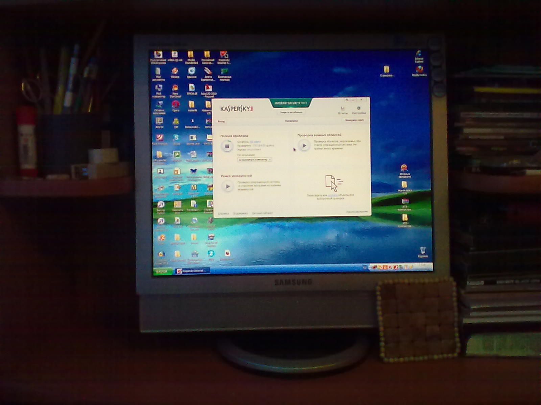Viewport: 541px width, 405px height.
Task: Open the Winamp desktop shortcut
Action: point(175,73)
